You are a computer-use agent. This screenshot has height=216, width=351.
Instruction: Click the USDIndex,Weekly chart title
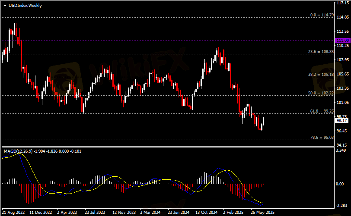(26, 6)
